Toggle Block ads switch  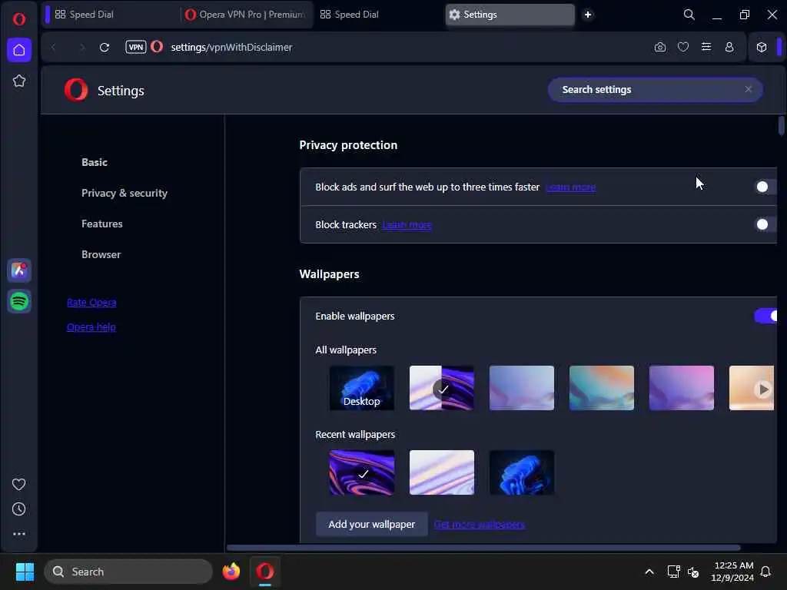(x=765, y=187)
